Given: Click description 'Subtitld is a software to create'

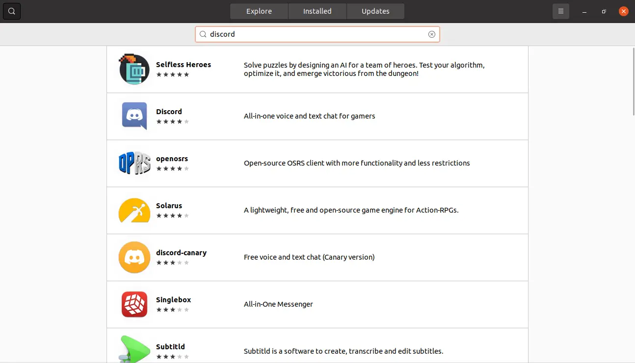Looking at the screenshot, I should tap(344, 351).
